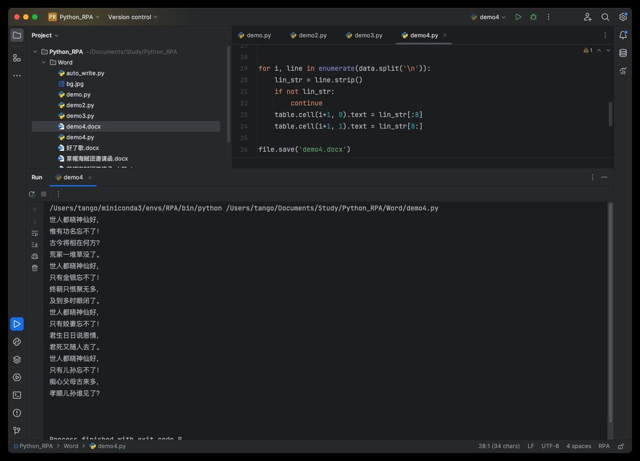Collapse the Word folder

44,62
